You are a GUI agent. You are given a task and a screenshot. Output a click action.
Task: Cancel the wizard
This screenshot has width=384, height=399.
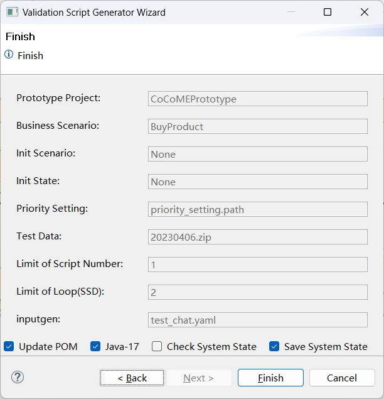click(x=342, y=378)
